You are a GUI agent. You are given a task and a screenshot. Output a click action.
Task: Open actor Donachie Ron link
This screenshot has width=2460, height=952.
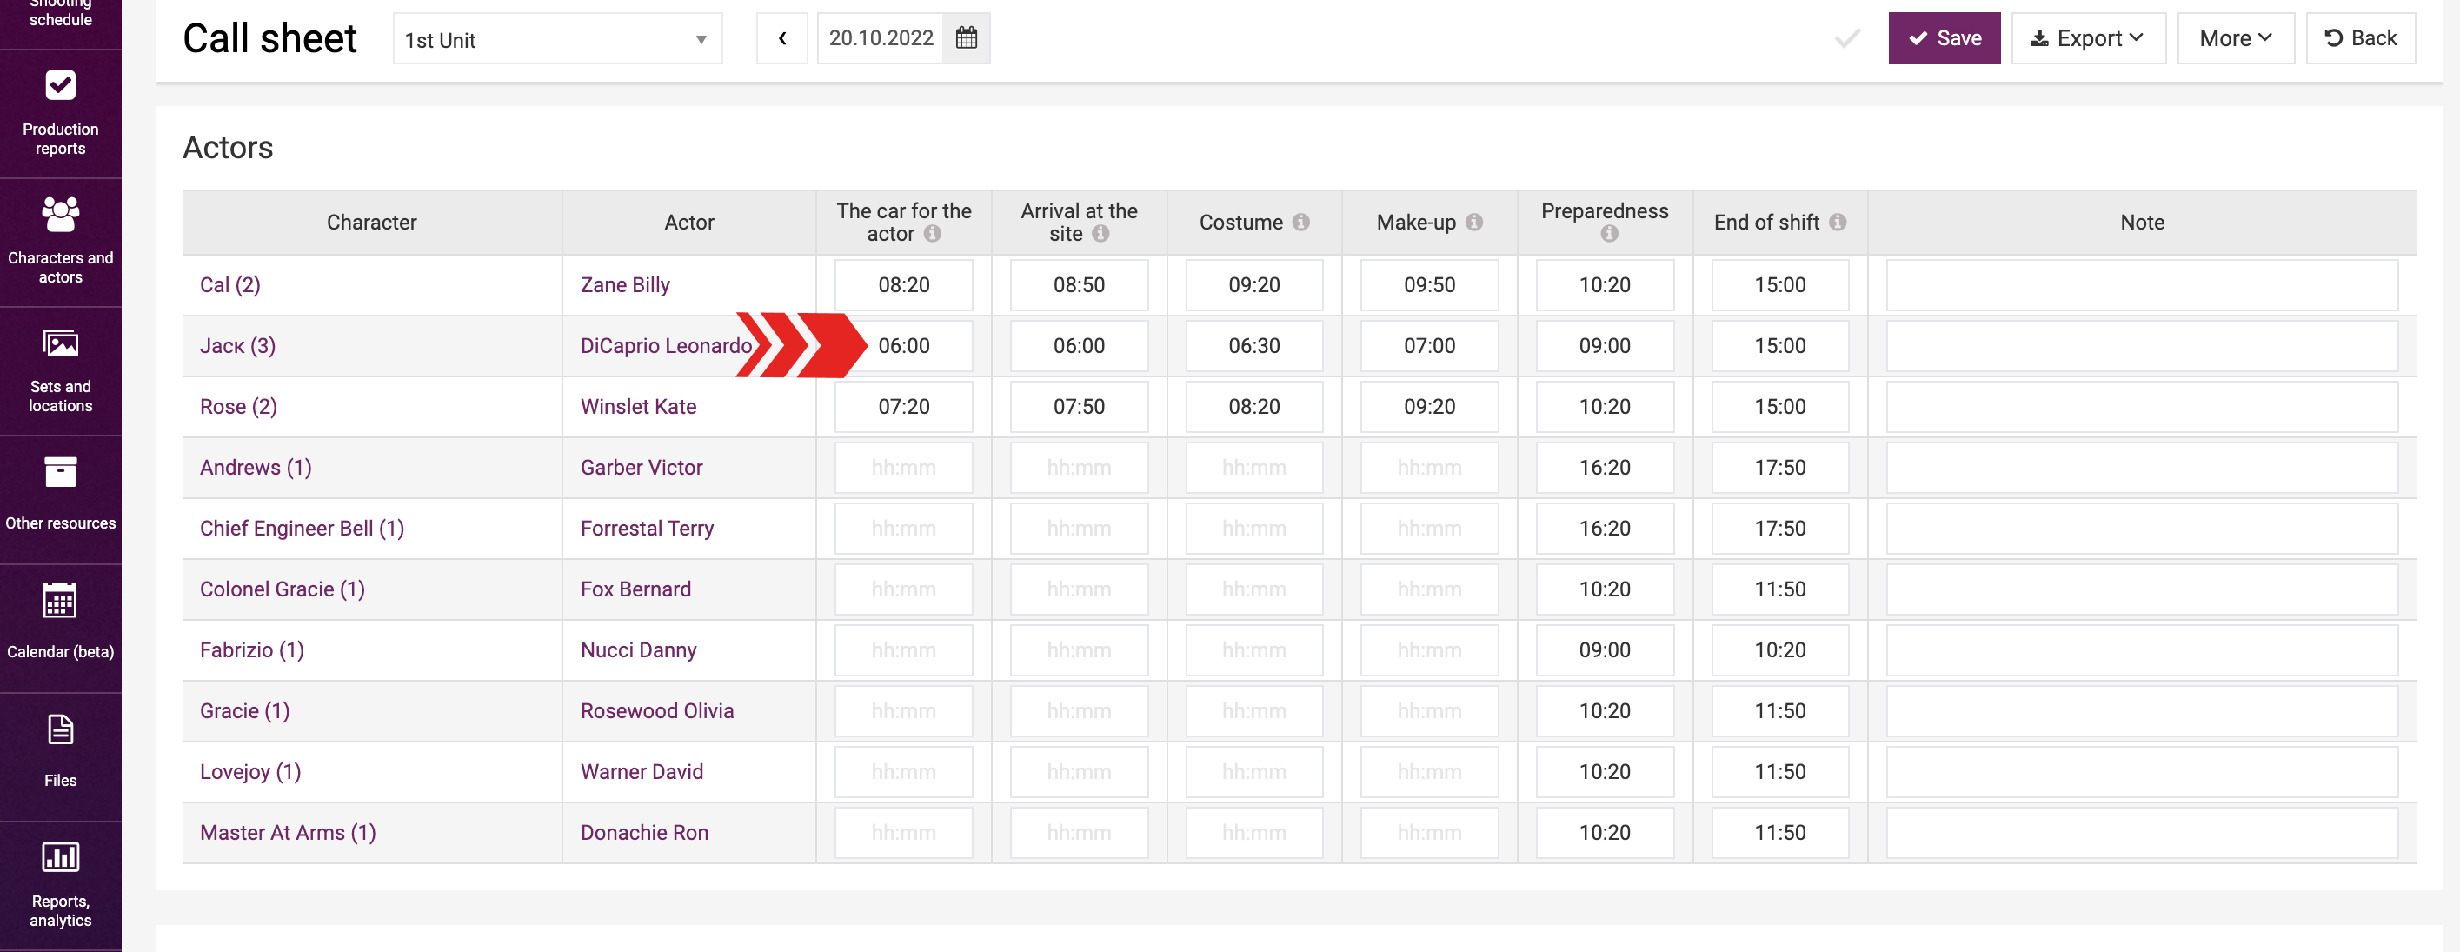pos(645,833)
